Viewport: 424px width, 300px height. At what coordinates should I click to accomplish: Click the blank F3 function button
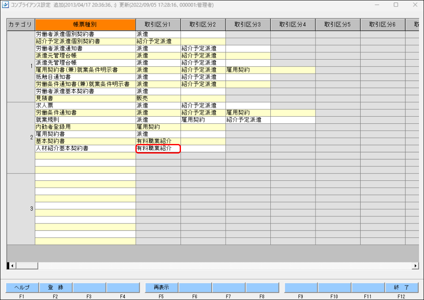[x=89, y=287]
